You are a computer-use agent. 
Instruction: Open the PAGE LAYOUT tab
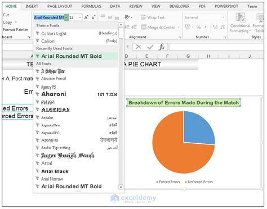(x=60, y=6)
